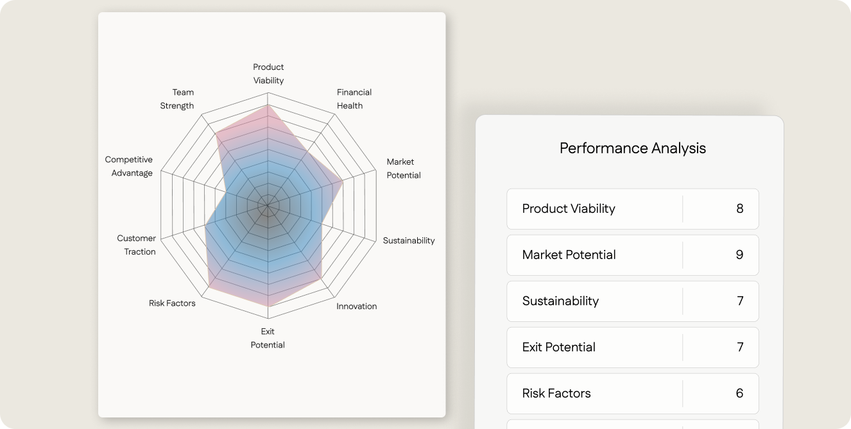Click the Risk Factors chart label

[172, 303]
